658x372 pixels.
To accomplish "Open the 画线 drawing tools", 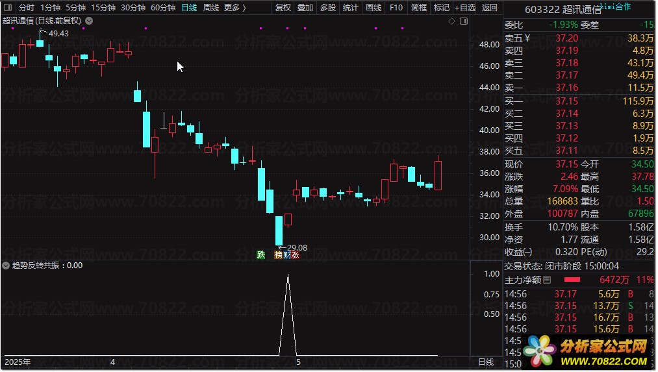I will pos(373,8).
